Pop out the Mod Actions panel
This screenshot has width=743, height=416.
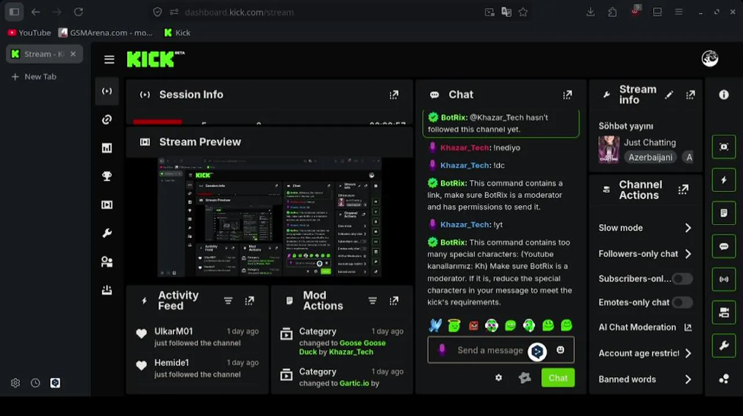(394, 300)
